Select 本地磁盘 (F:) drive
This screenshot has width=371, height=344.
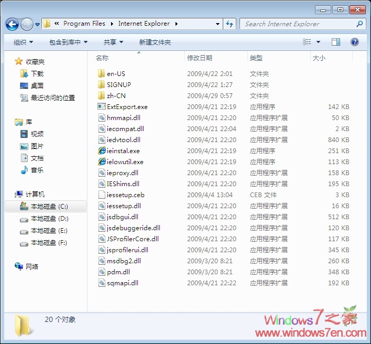pyautogui.click(x=49, y=243)
